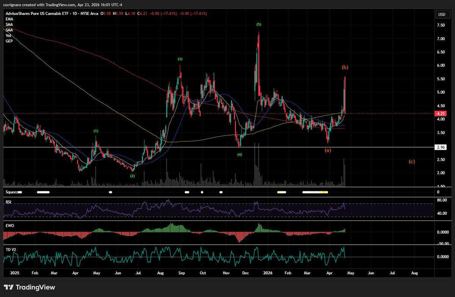Open the USD currency selector
Viewport: 455px width, 297px height.
pos(442,14)
